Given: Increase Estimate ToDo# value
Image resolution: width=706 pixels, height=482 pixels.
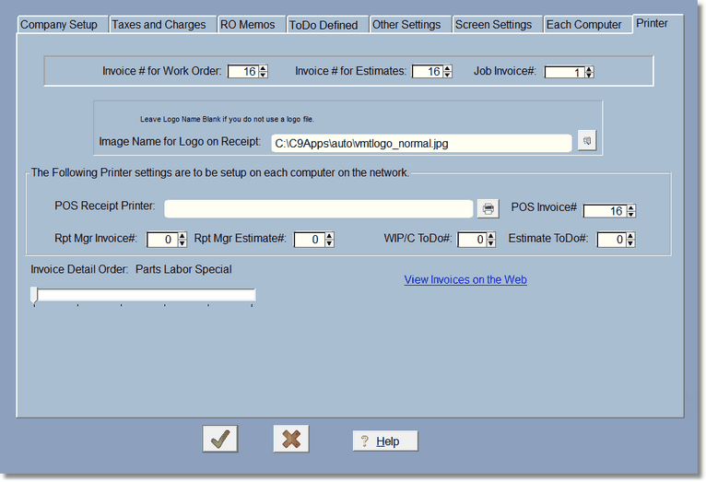Looking at the screenshot, I should click(x=630, y=236).
